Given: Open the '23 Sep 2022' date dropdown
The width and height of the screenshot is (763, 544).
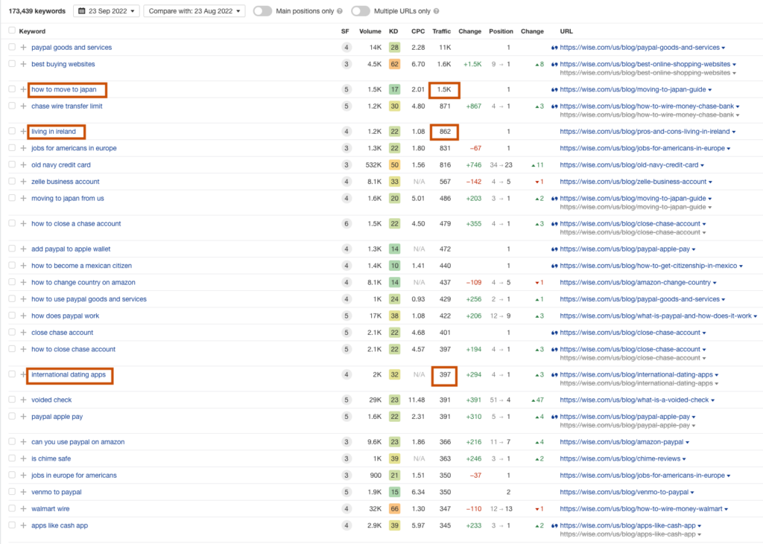Looking at the screenshot, I should 105,12.
